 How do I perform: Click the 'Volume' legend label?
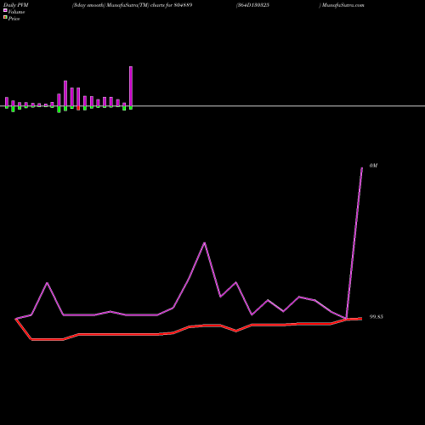point(16,12)
